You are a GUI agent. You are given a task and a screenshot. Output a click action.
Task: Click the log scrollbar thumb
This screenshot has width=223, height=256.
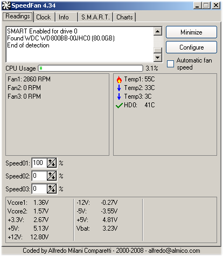[158, 50]
